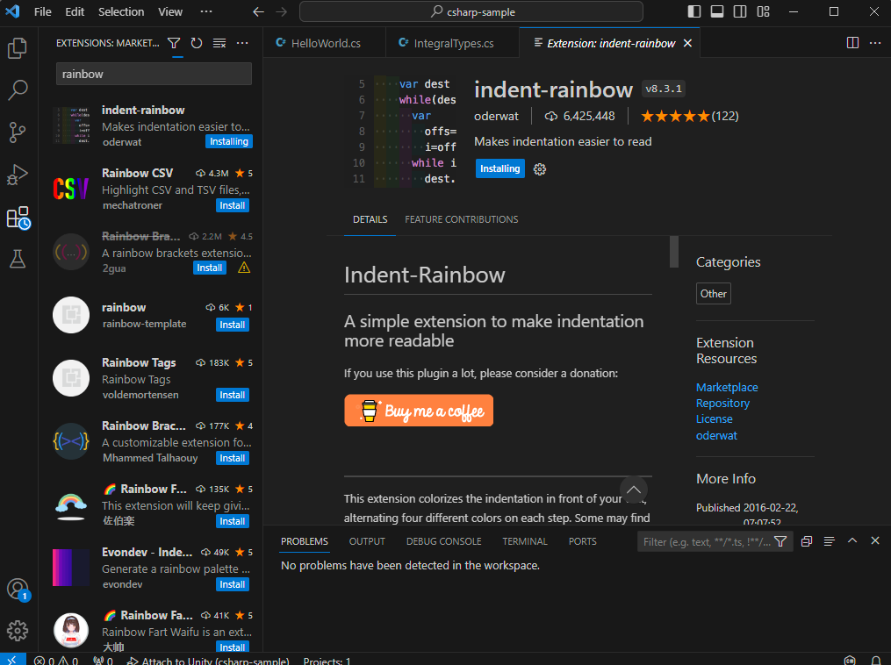Toggle bottom panel layout icon
The width and height of the screenshot is (891, 665).
coord(717,12)
